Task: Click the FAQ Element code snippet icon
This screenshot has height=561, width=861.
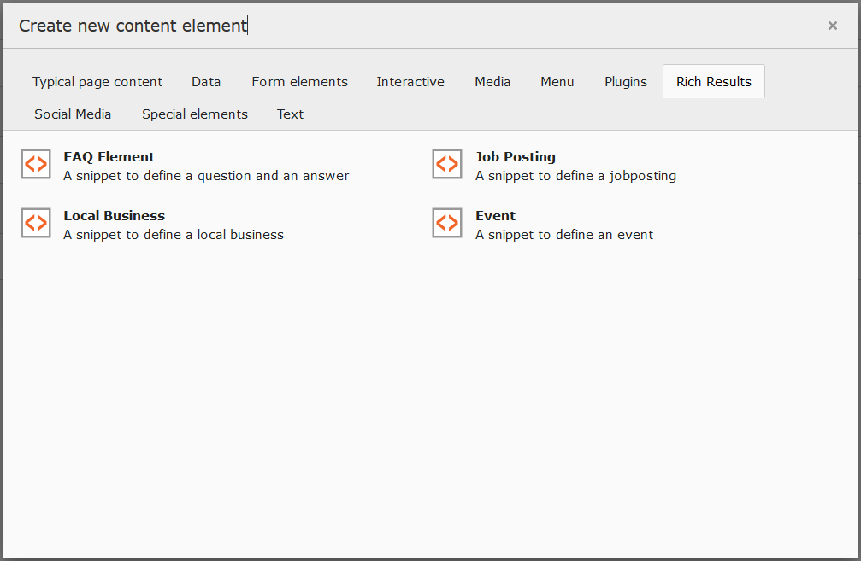Action: pyautogui.click(x=36, y=164)
